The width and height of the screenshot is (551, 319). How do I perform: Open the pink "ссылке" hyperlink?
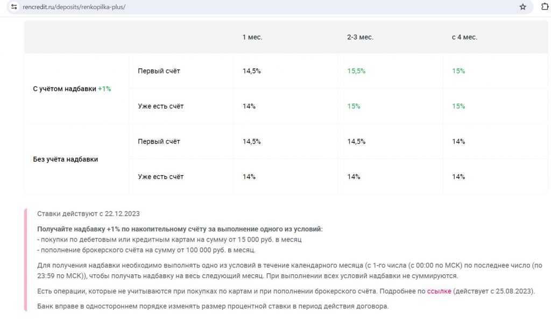439,291
